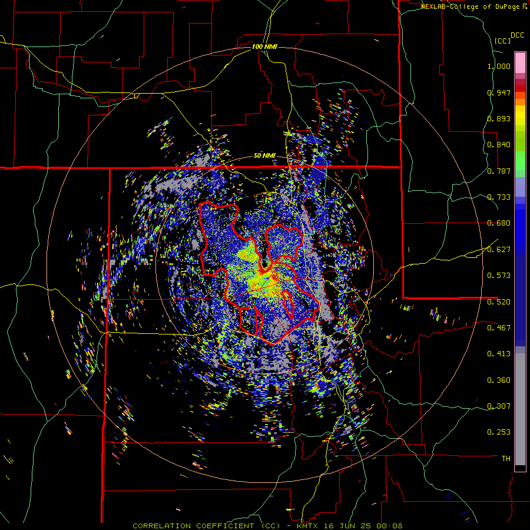Click the 16 JUN 25 date in the caption
This screenshot has width=530, height=530.
(349, 526)
